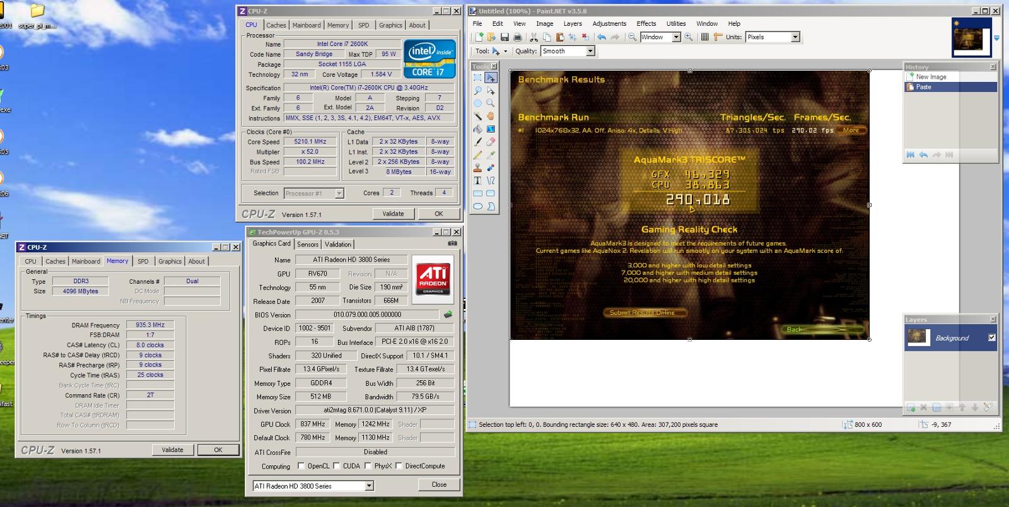
Task: Open the Units Pixels dropdown
Action: 795,37
